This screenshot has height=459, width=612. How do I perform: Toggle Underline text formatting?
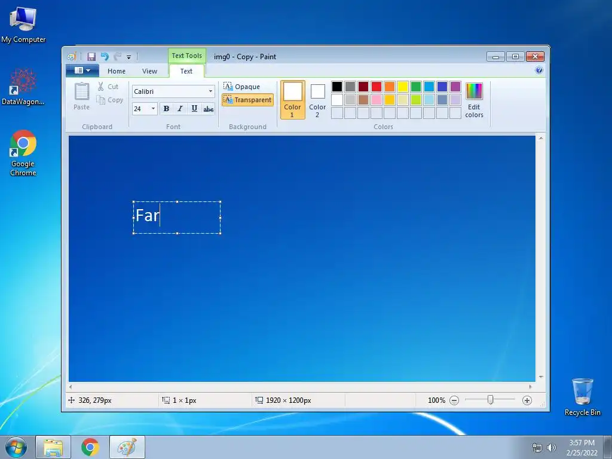pyautogui.click(x=194, y=109)
